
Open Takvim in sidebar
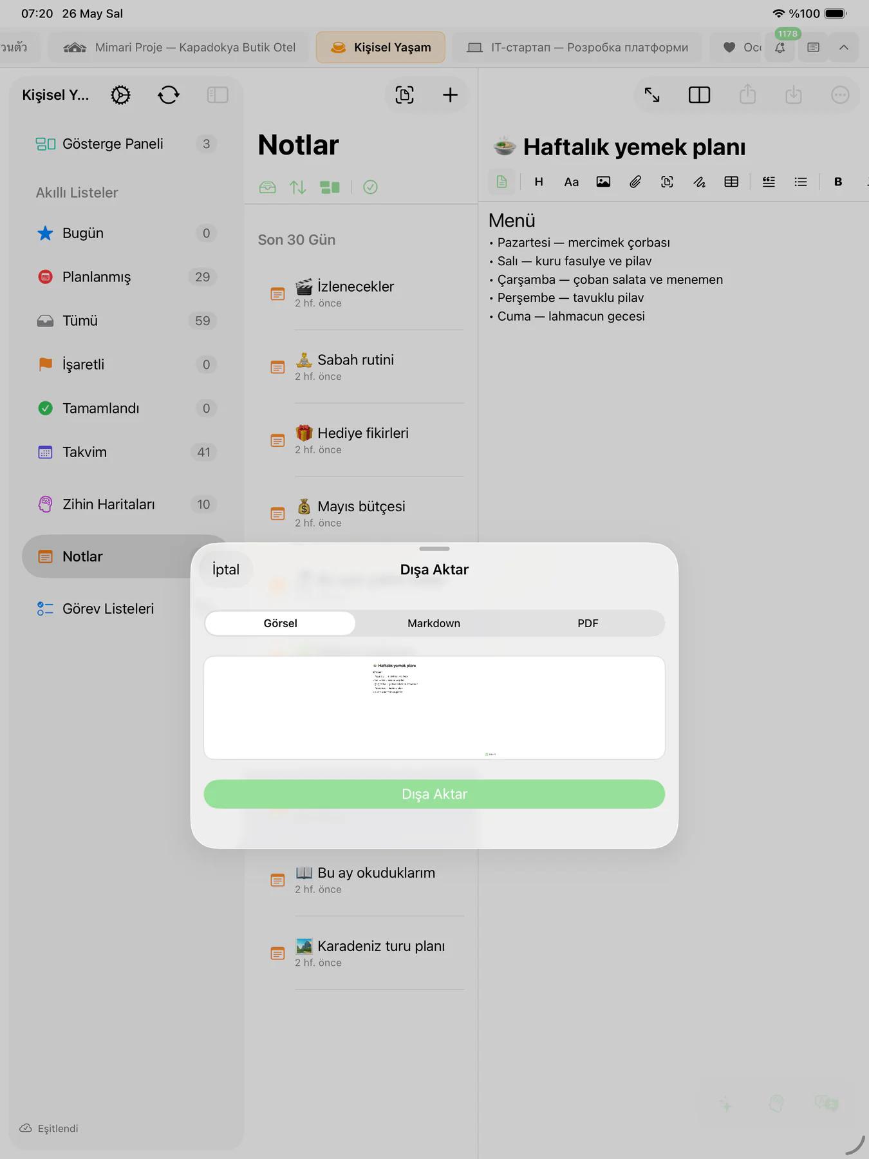coord(126,452)
